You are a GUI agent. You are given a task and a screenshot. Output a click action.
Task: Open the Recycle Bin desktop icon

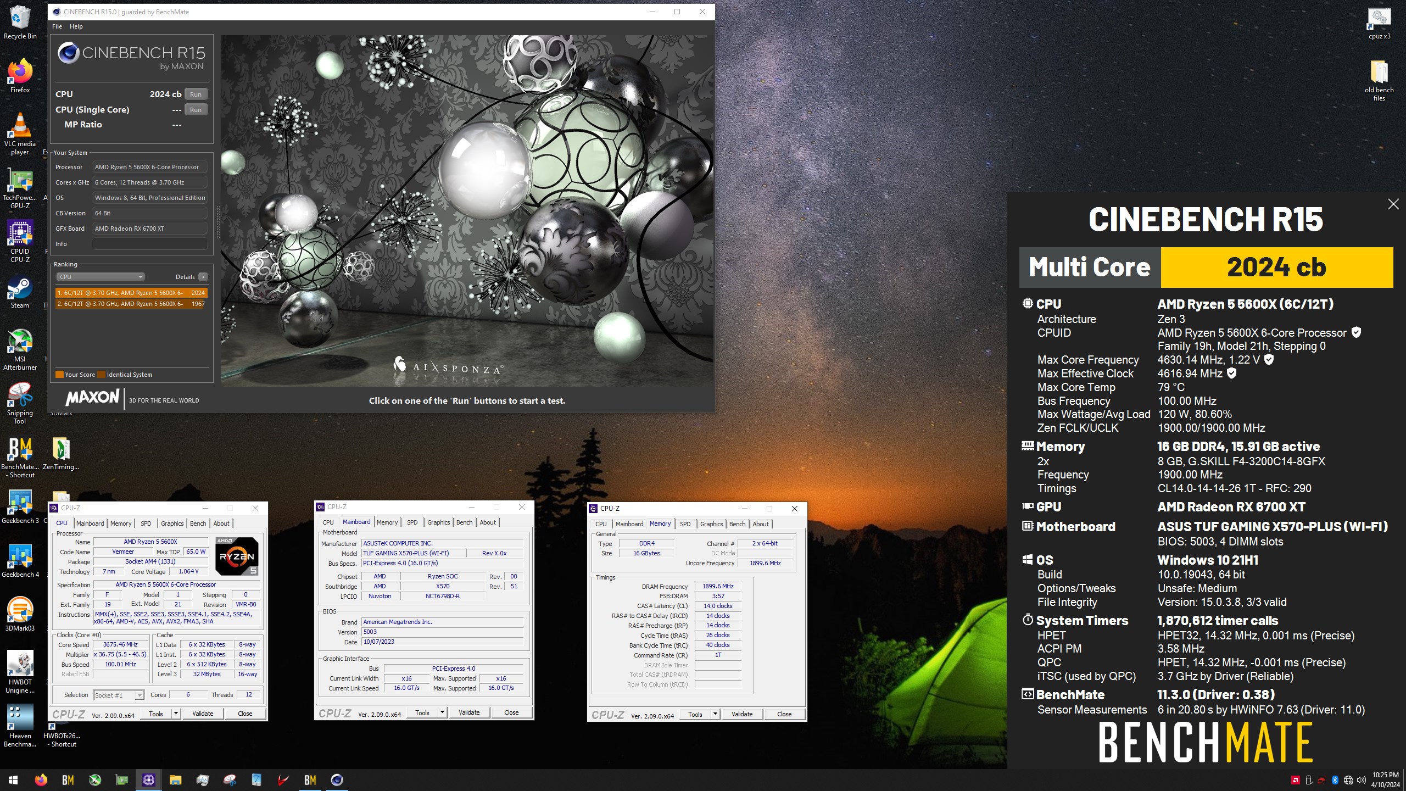click(20, 22)
